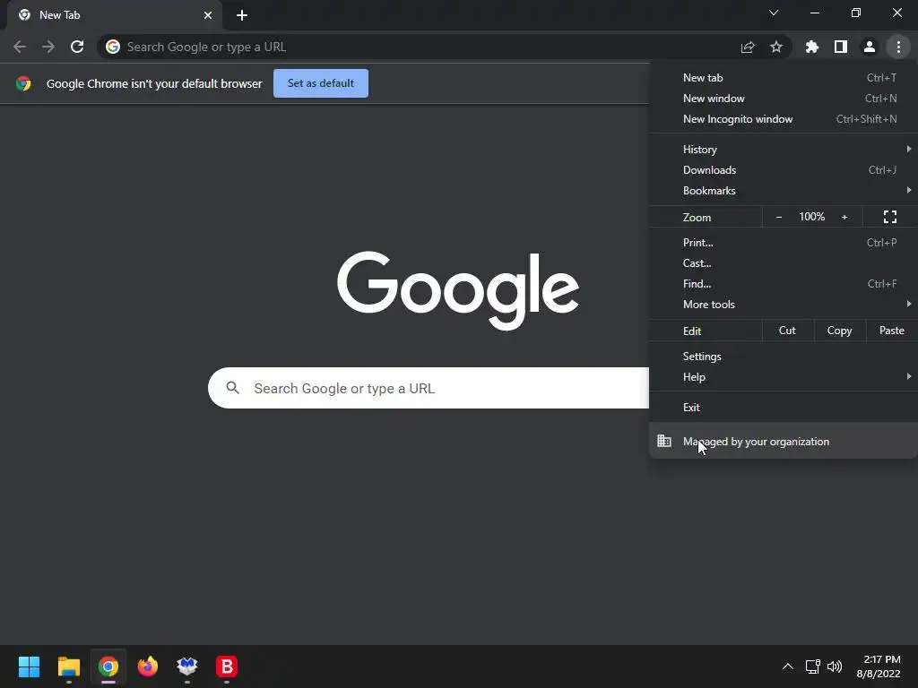Open the tab search chevron
This screenshot has width=918, height=688.
[x=774, y=13]
